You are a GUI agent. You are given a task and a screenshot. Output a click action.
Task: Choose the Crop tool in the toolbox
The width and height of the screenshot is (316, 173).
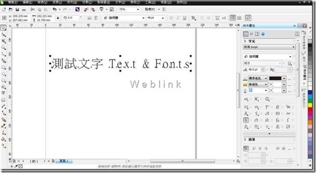[x=3, y=41]
